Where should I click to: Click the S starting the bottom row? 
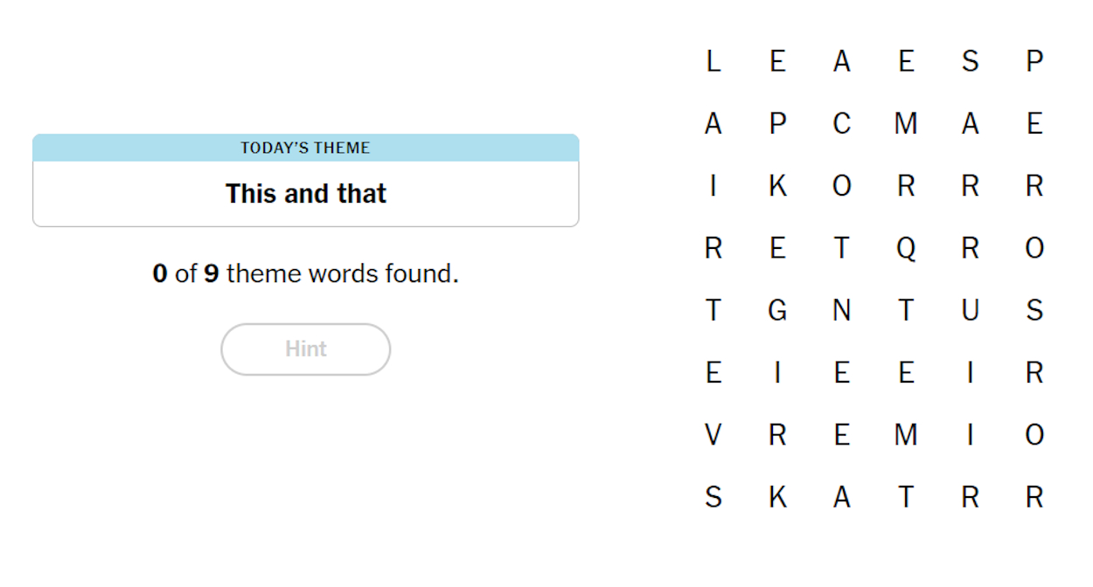click(x=713, y=496)
